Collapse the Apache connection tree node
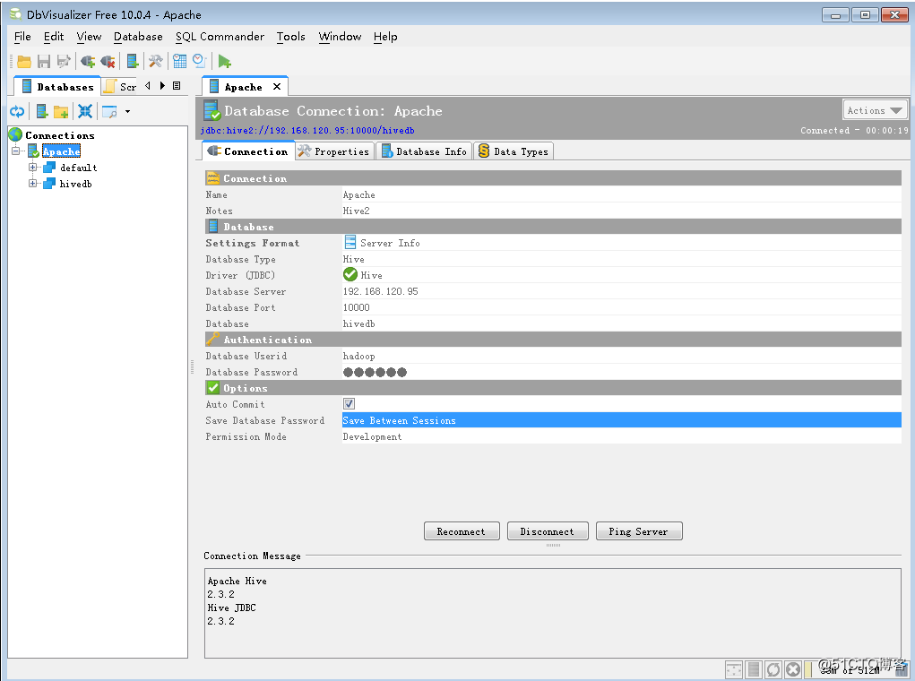This screenshot has height=681, width=915. click(x=16, y=151)
